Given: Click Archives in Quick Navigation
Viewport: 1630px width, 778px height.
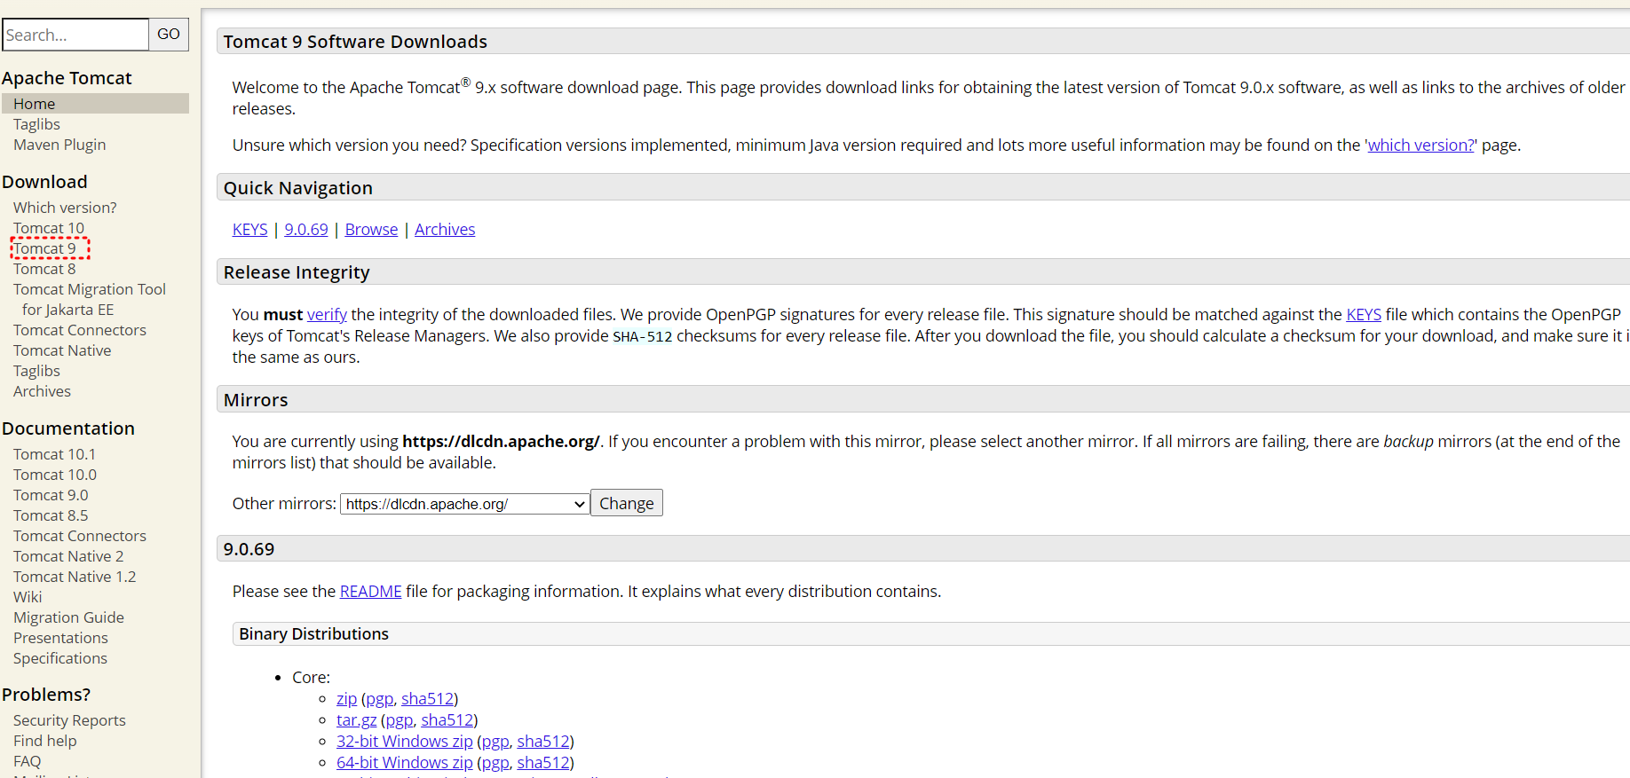Looking at the screenshot, I should (445, 229).
